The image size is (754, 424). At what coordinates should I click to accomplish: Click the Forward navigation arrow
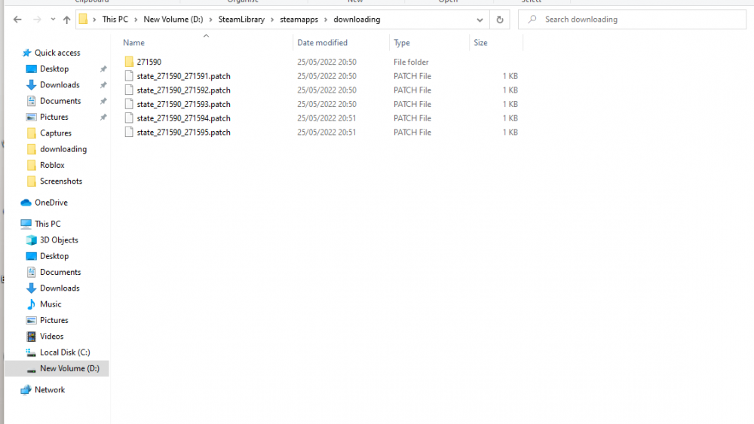tap(37, 20)
